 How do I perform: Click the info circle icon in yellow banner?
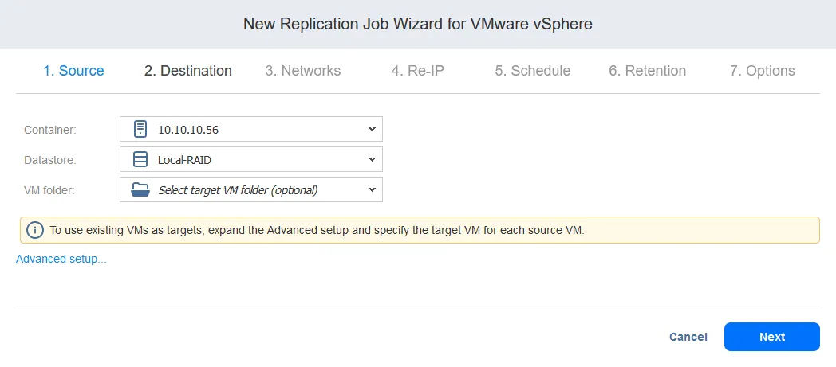pos(34,230)
